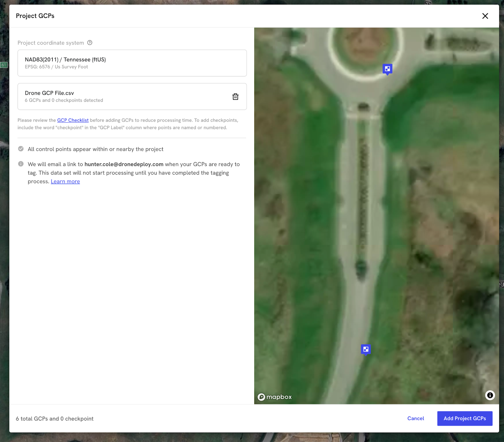Click the checkmark icon for control points status
The image size is (504, 442).
(21, 149)
